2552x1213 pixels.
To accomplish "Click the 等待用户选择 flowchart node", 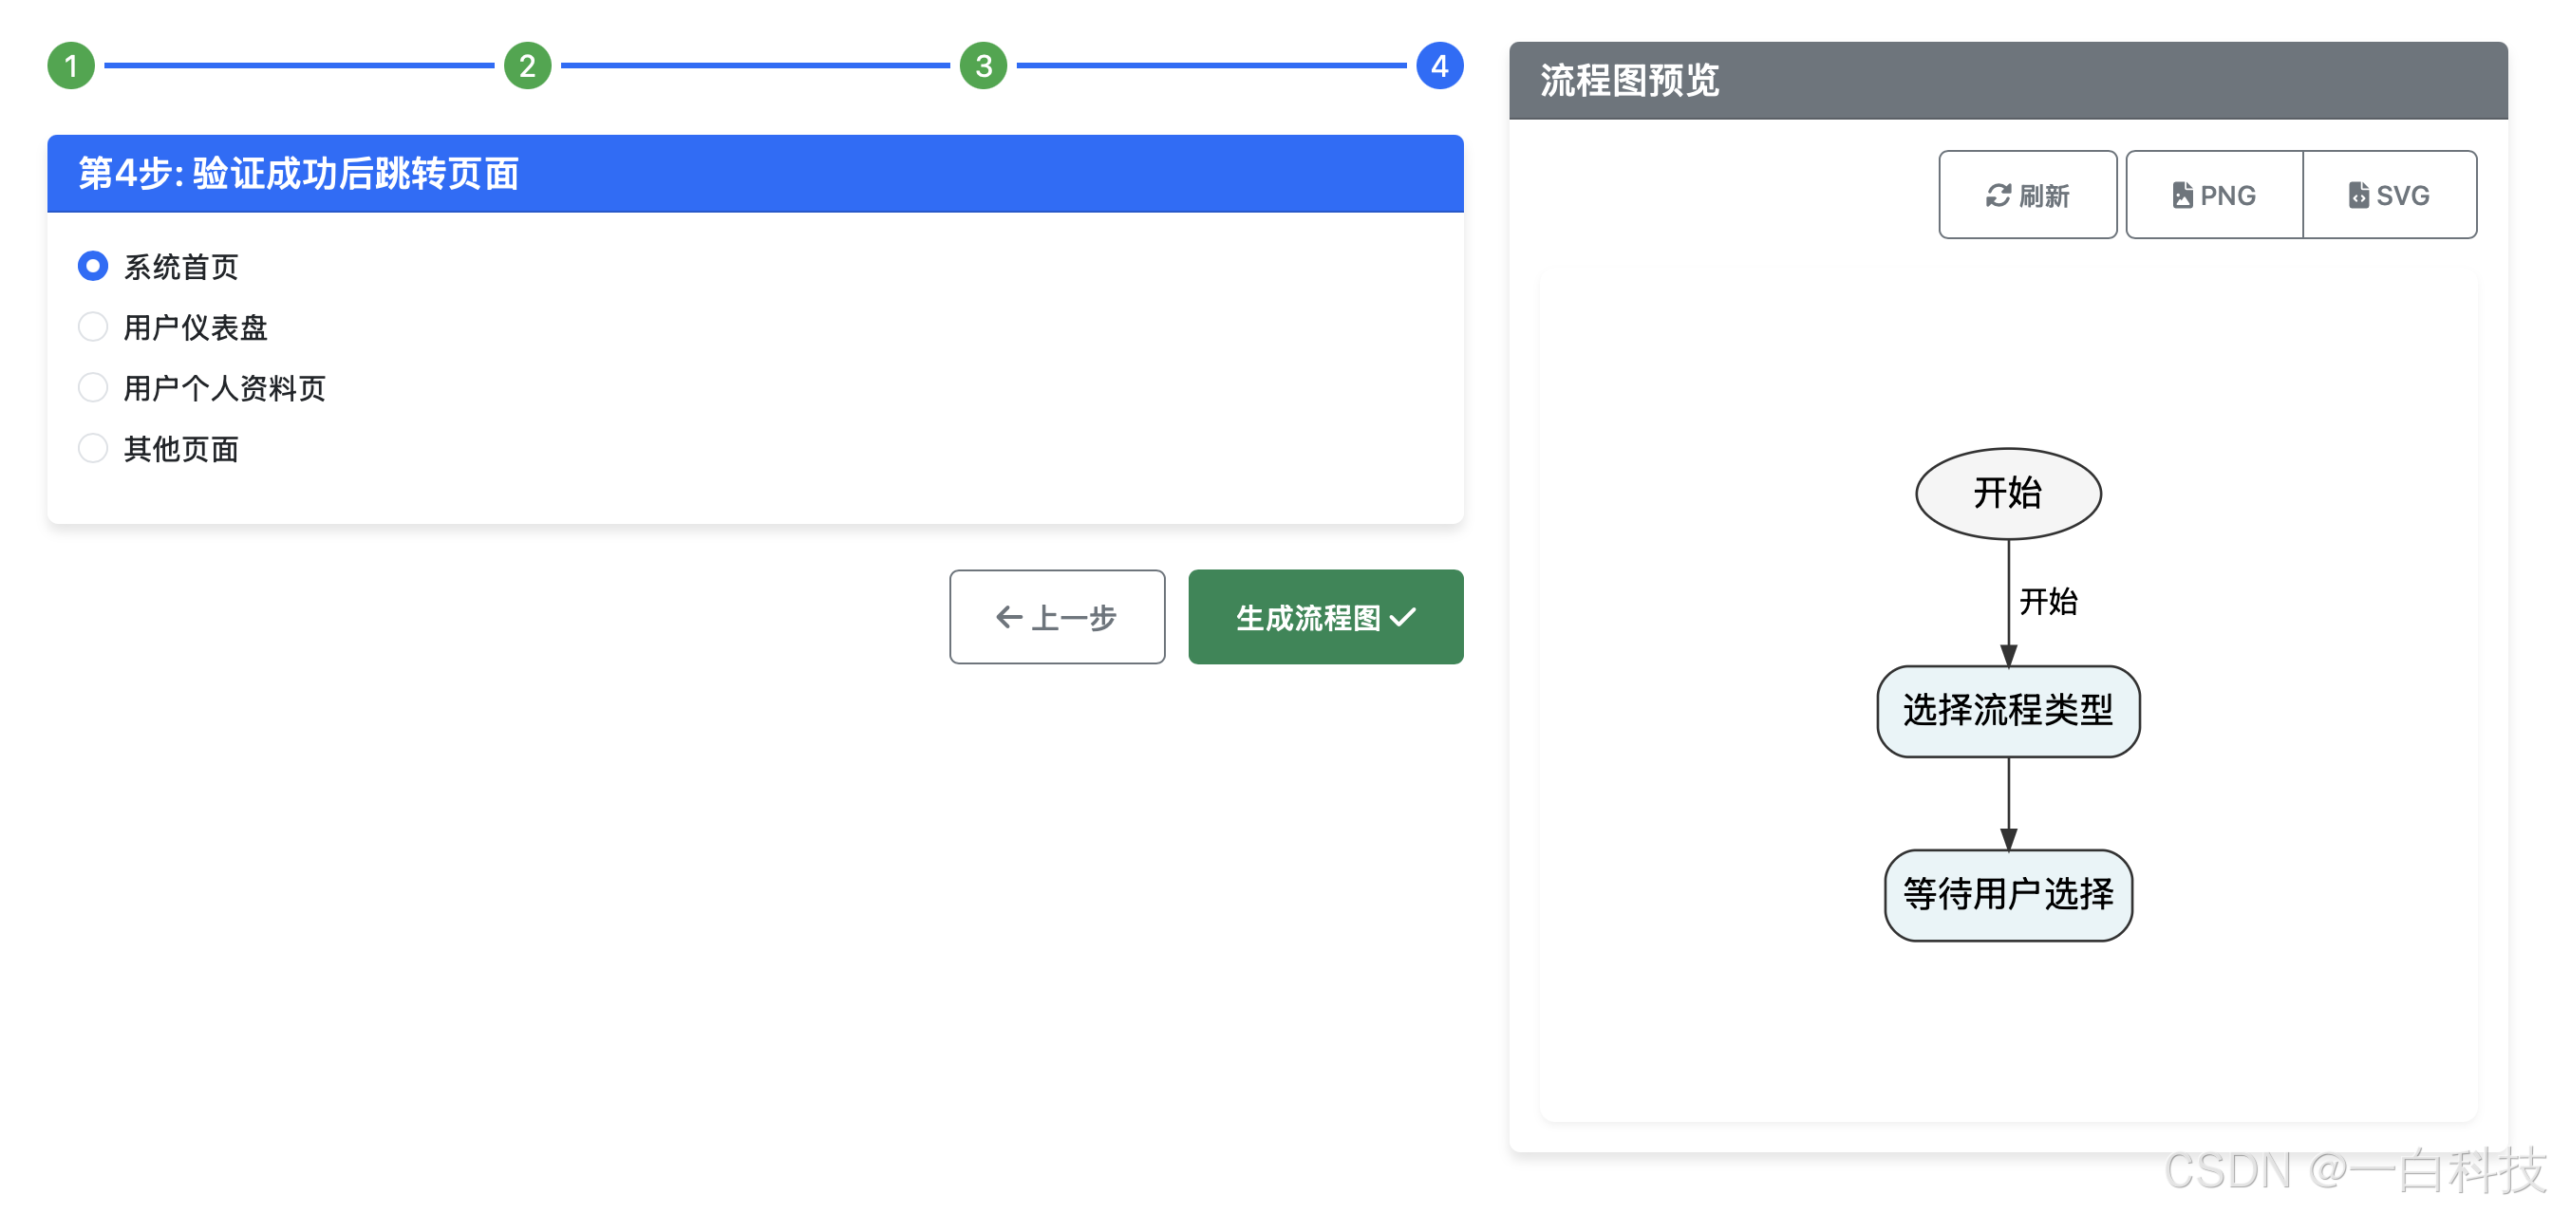I will (2007, 894).
